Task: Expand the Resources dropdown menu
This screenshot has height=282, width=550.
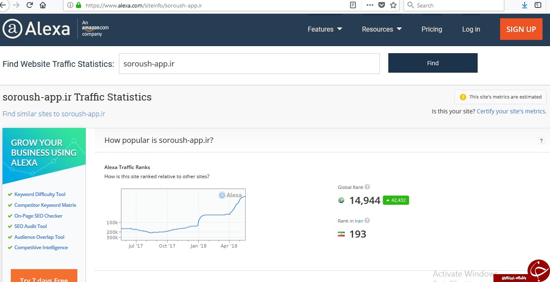Action: [x=382, y=29]
